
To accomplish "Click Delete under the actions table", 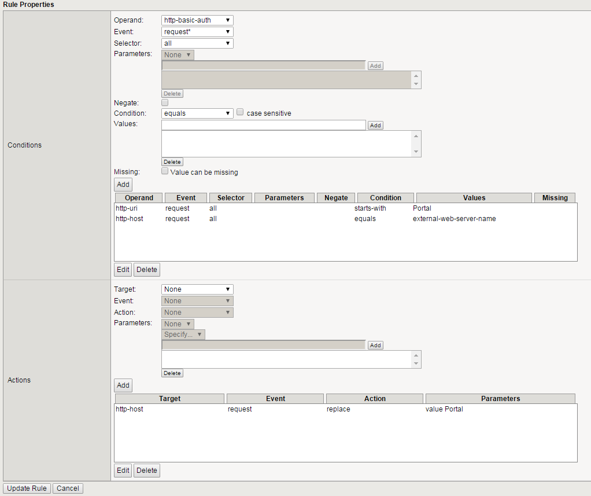I will [146, 470].
